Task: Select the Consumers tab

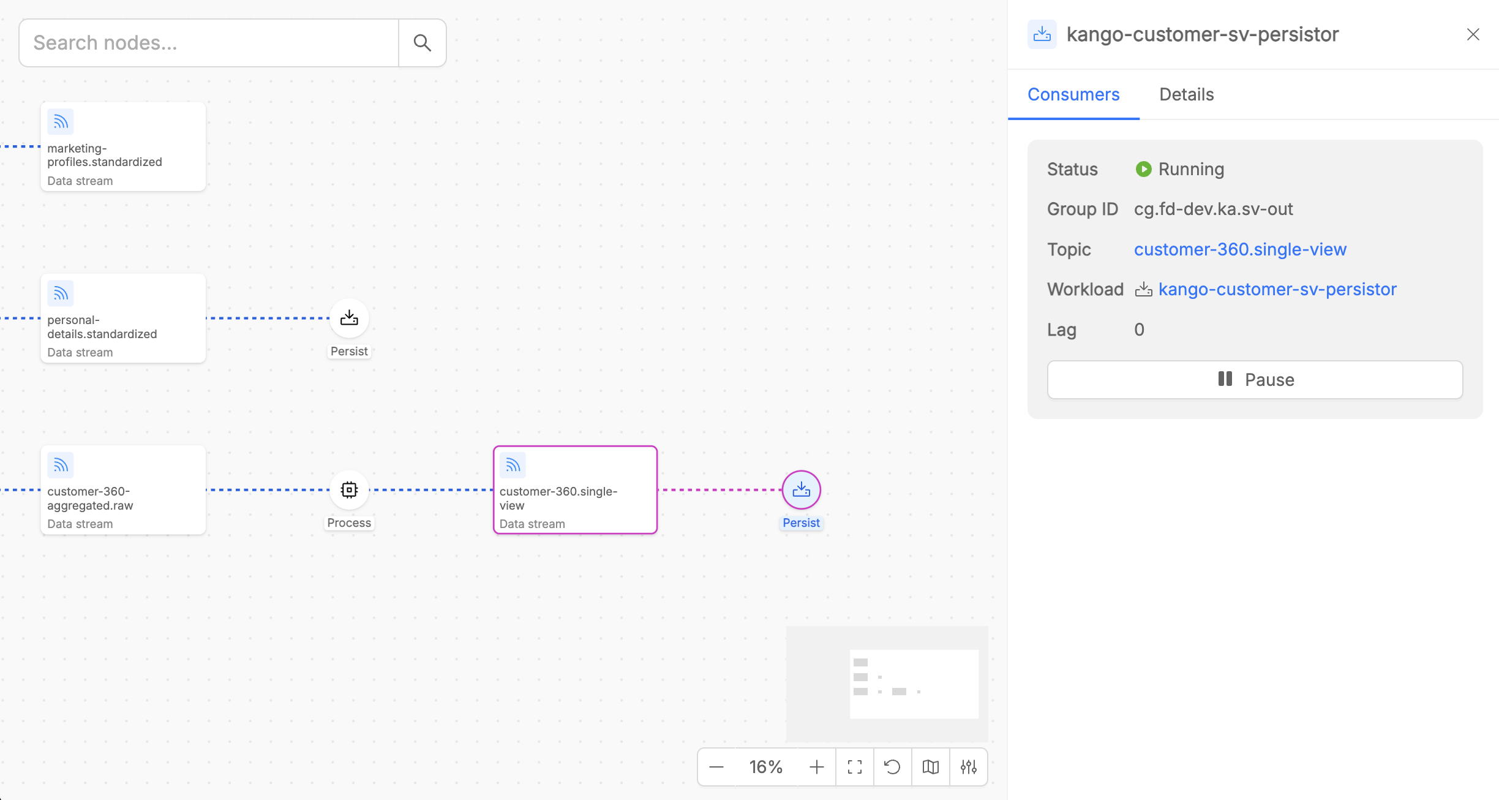Action: [1073, 94]
